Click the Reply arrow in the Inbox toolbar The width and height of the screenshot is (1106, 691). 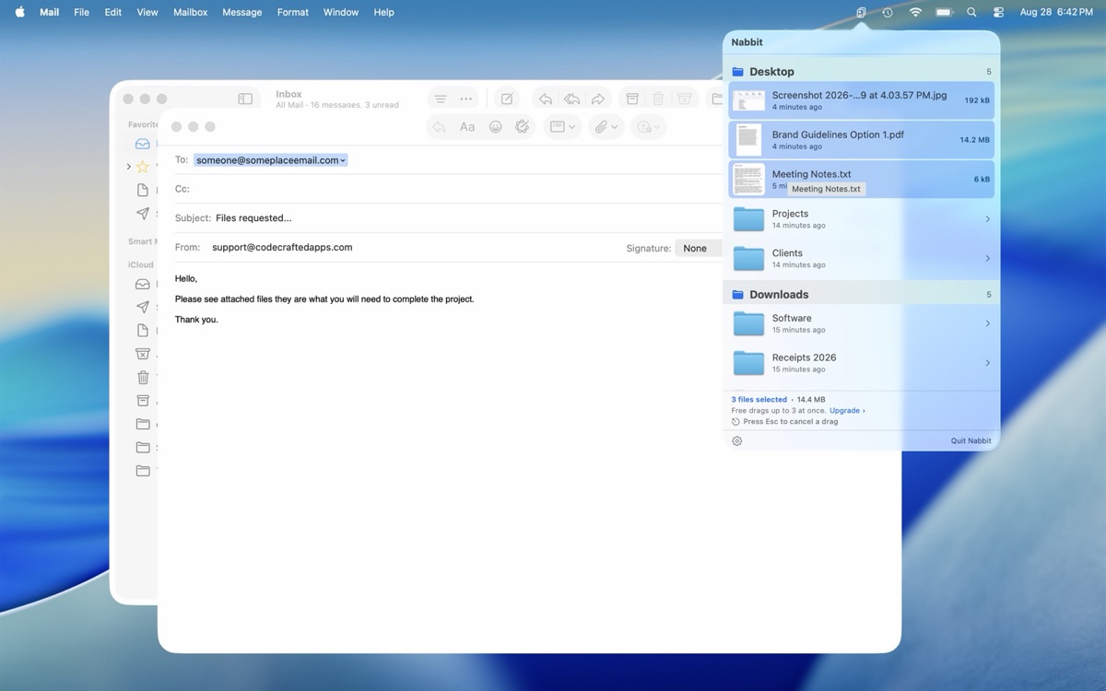click(546, 99)
